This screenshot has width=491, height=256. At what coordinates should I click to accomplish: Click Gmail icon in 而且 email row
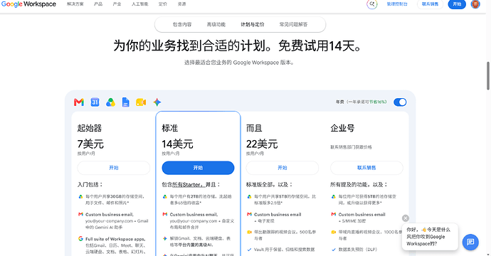coord(249,214)
